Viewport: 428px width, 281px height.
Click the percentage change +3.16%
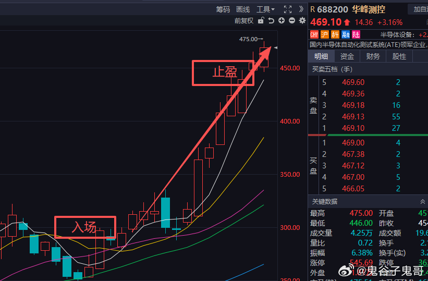[390, 22]
